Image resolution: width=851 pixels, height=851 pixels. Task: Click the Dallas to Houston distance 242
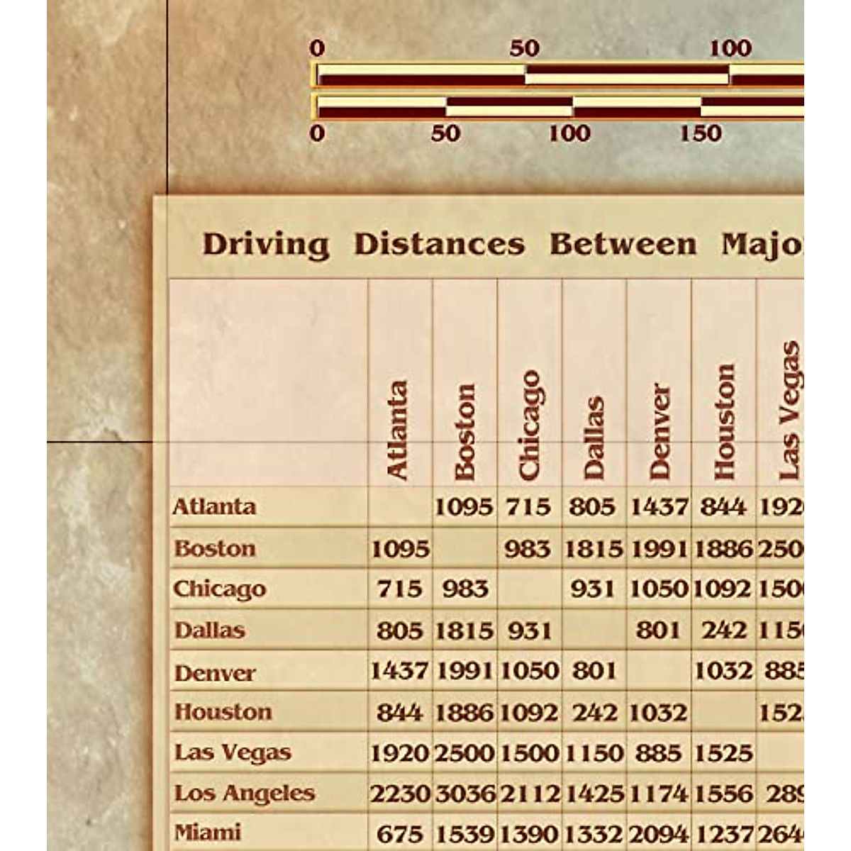724,630
